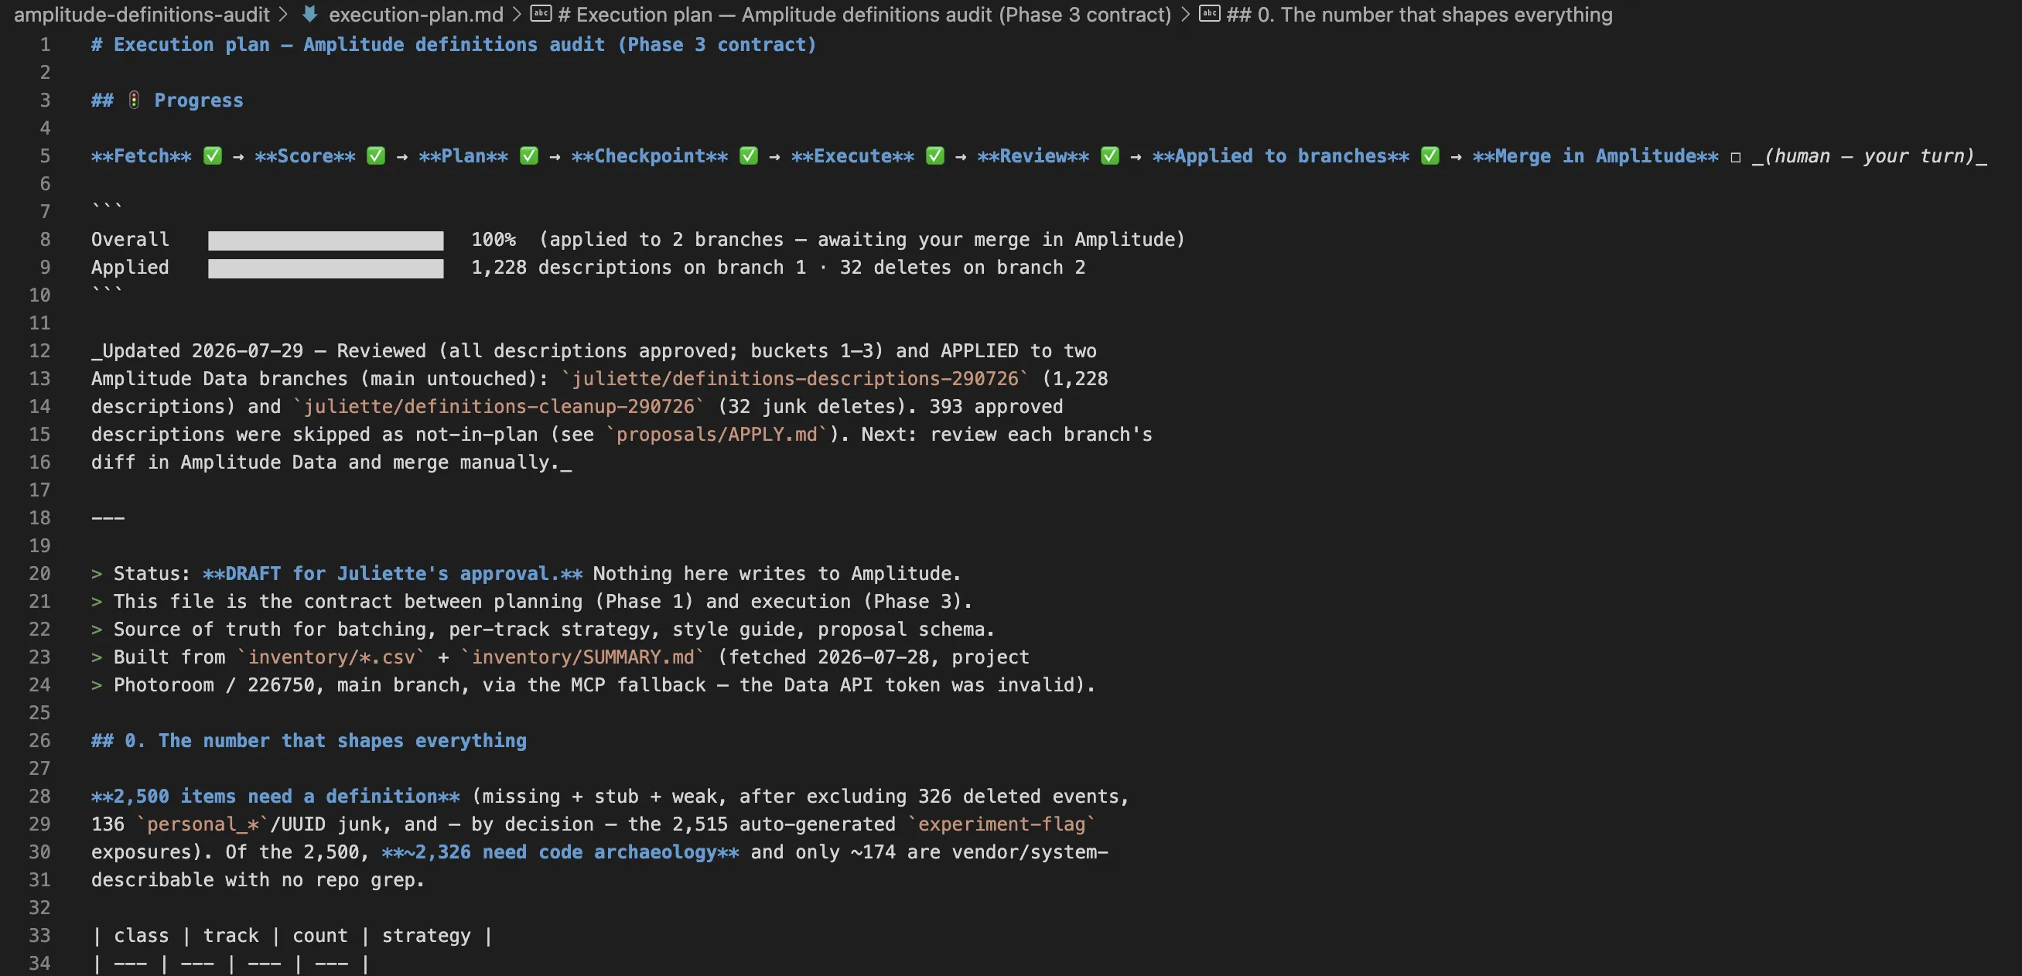Click line number 5 in the gutter
This screenshot has width=2022, height=976.
click(x=45, y=156)
